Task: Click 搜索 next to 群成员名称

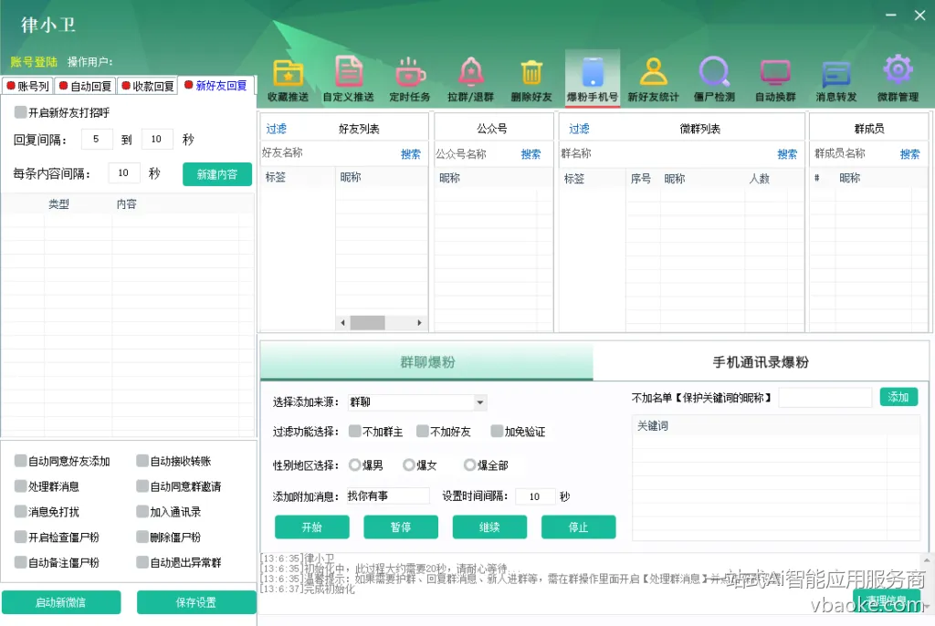Action: pyautogui.click(x=909, y=154)
